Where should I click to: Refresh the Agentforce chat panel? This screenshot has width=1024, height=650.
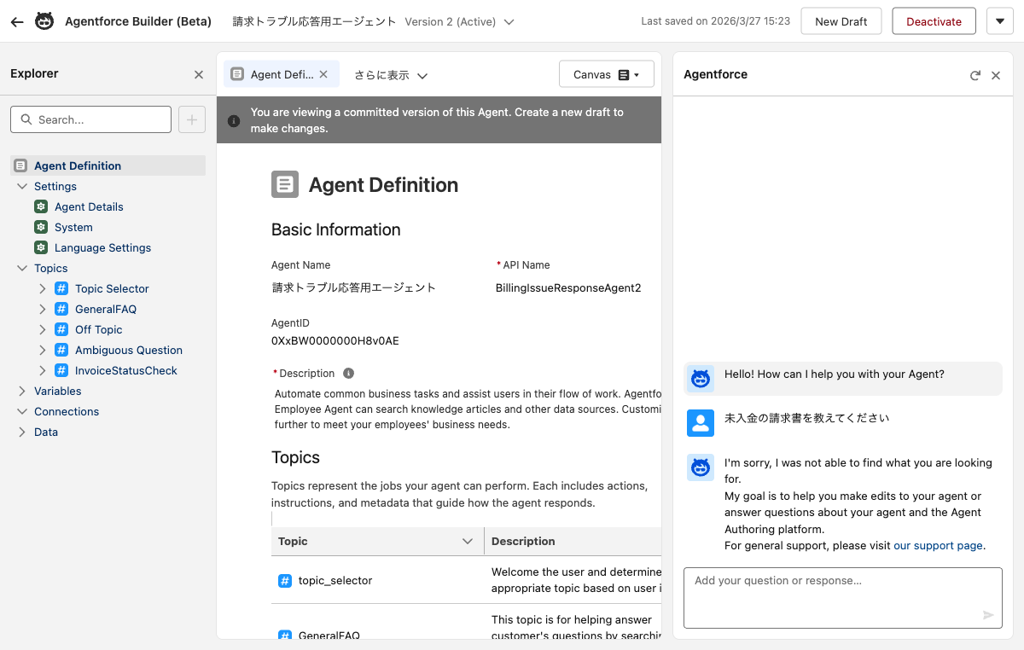(x=975, y=75)
